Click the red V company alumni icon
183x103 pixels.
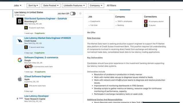(x=146, y=21)
